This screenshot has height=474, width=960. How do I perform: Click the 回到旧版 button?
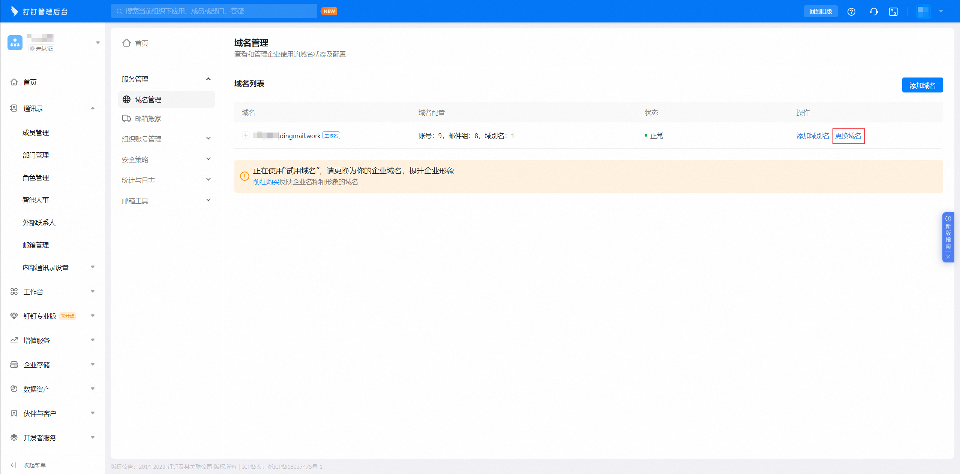click(x=820, y=11)
